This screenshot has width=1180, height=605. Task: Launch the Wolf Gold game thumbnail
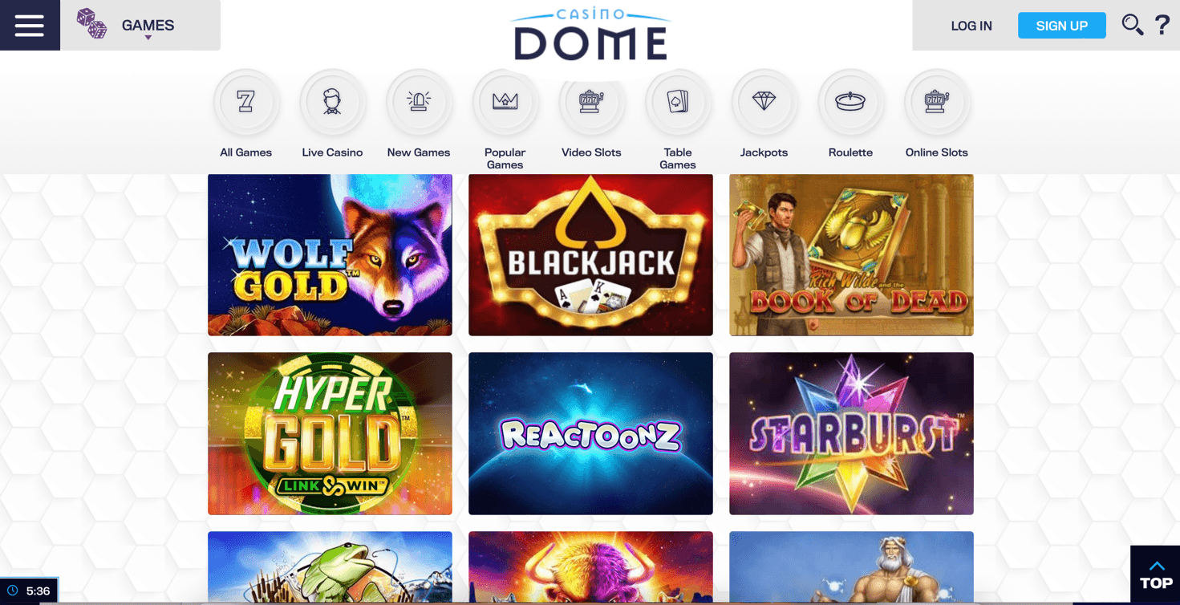[x=330, y=255]
